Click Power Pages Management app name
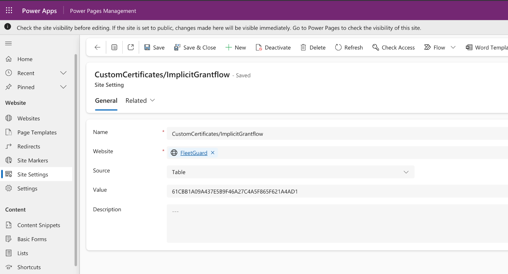 (x=103, y=11)
